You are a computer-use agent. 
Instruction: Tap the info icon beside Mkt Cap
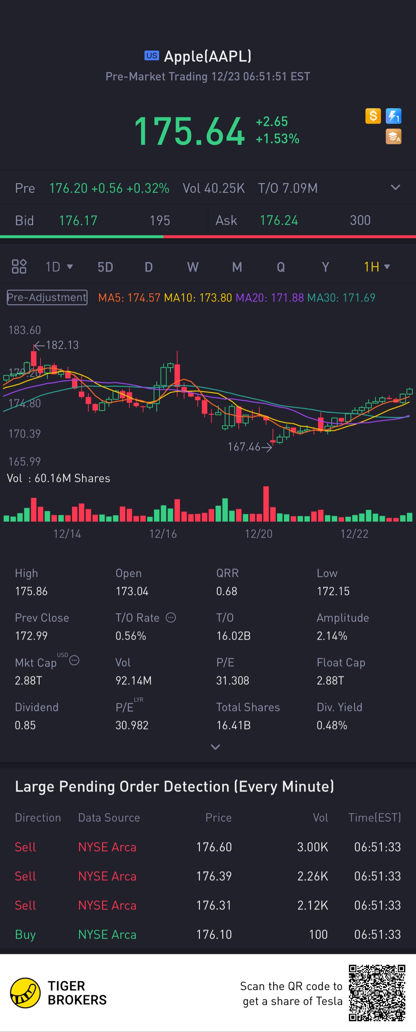(x=74, y=660)
